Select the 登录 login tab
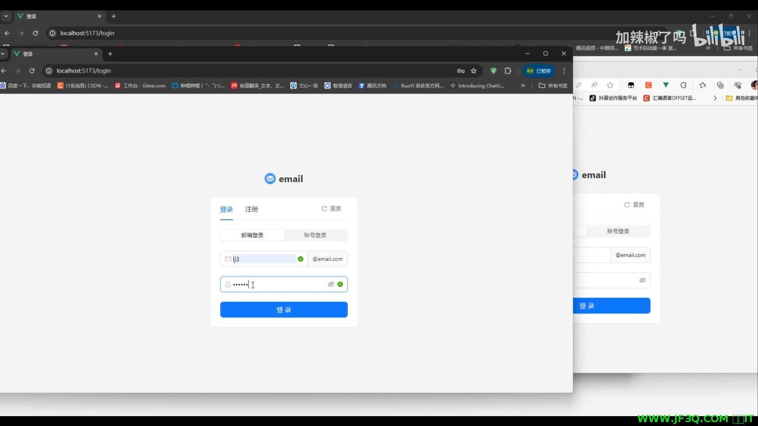The width and height of the screenshot is (758, 426). tap(226, 209)
